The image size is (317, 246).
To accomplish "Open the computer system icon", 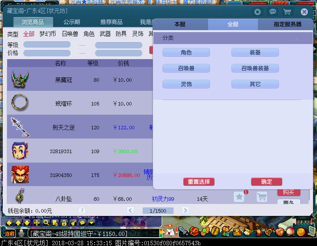I will click(311, 231).
